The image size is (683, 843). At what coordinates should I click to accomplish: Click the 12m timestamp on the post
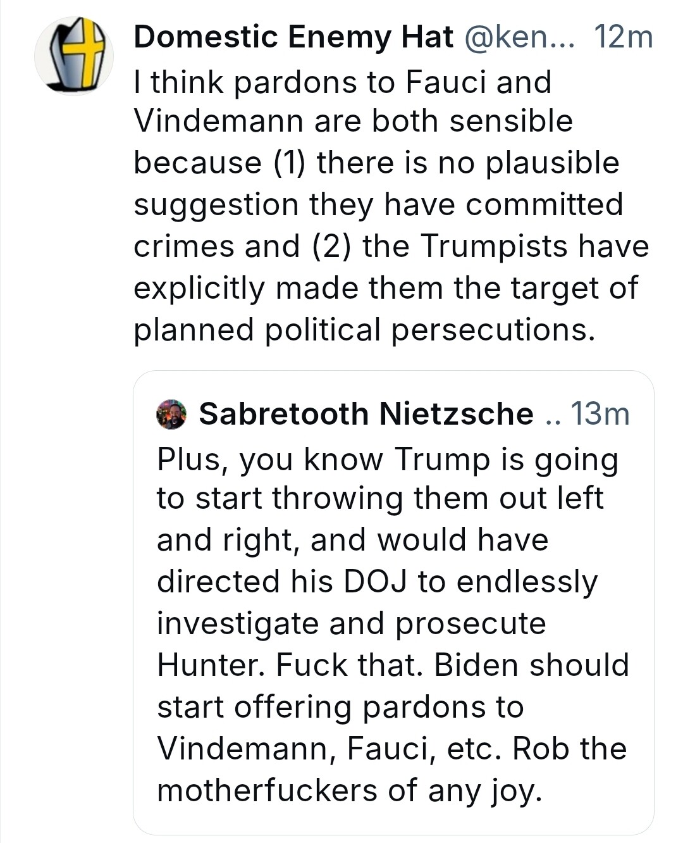point(623,38)
